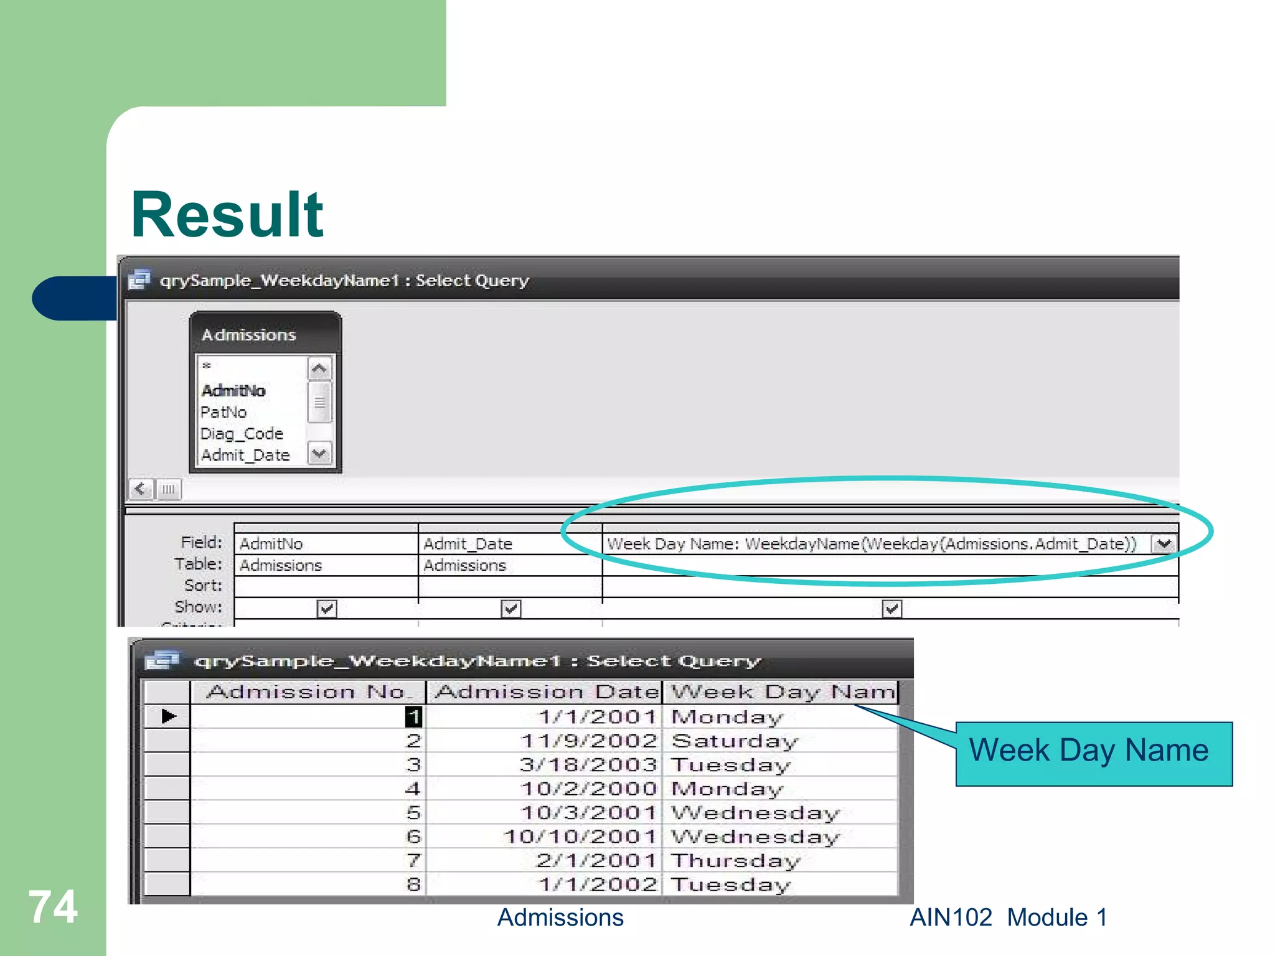Select PatNo in Admissions field list

click(x=223, y=412)
